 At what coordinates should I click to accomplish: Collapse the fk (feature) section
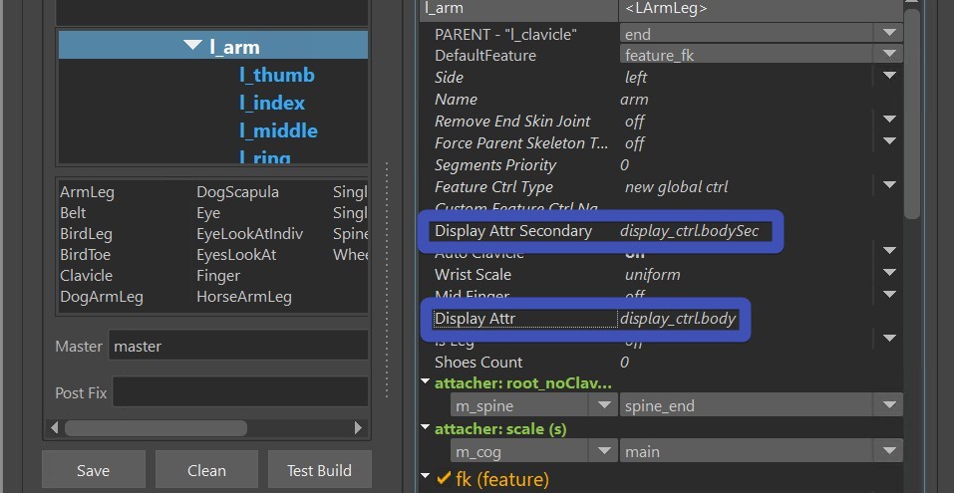pos(425,475)
